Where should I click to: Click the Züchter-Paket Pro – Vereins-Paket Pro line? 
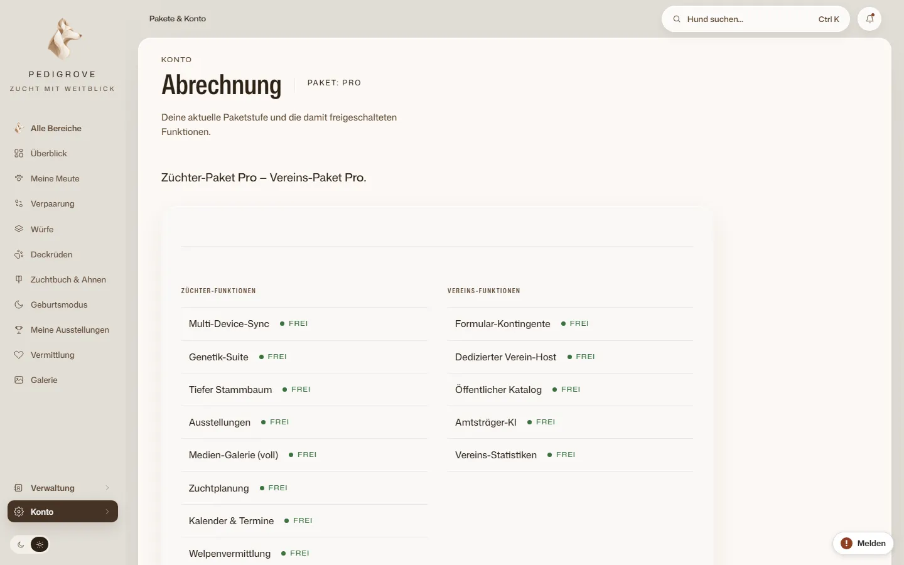click(264, 178)
